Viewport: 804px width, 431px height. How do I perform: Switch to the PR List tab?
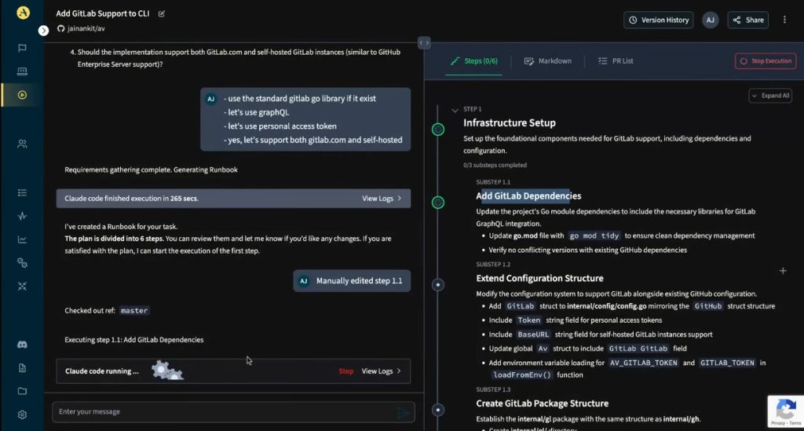click(616, 61)
